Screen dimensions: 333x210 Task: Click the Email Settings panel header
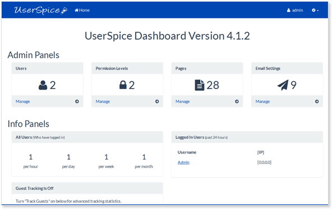point(287,68)
